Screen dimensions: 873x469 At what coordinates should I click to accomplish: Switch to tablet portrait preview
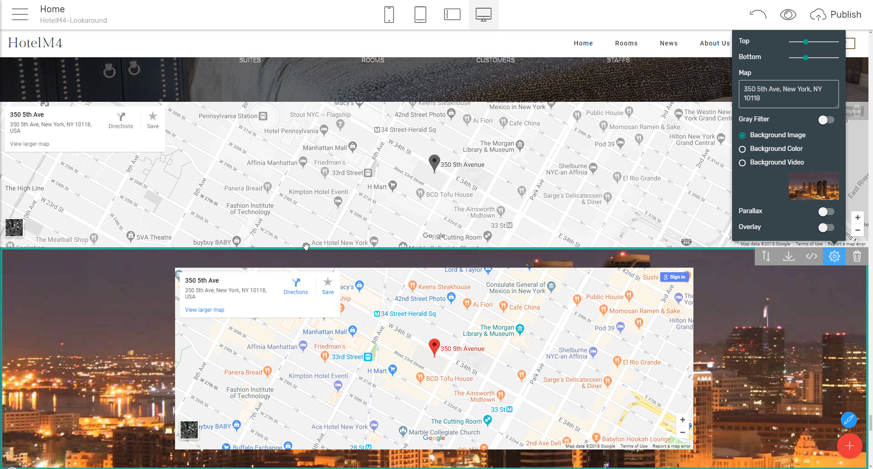(x=420, y=15)
